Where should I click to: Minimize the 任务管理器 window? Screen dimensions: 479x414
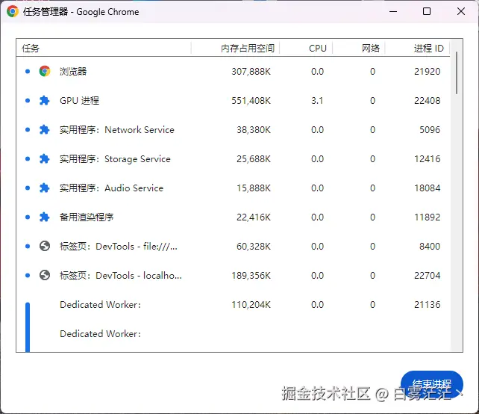point(393,12)
